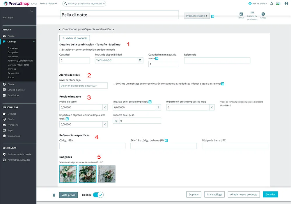Screen dimensions: 291x204
Task: Open Listado de productos icon
Action: [x=252, y=13]
